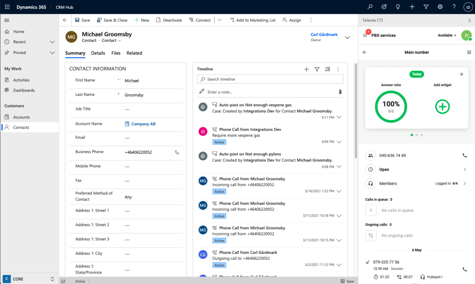The image size is (475, 284).
Task: Open the ID user account avatar
Action: coord(467,7)
